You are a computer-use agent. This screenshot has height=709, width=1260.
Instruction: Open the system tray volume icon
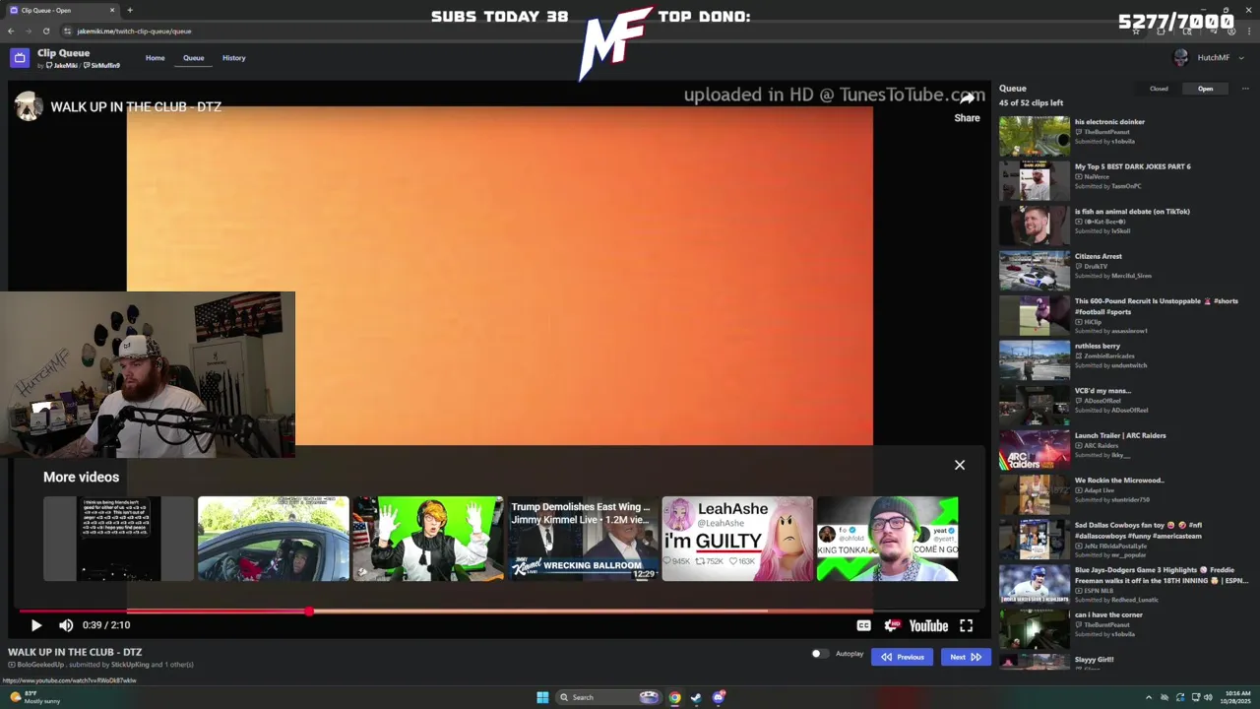1209,697
